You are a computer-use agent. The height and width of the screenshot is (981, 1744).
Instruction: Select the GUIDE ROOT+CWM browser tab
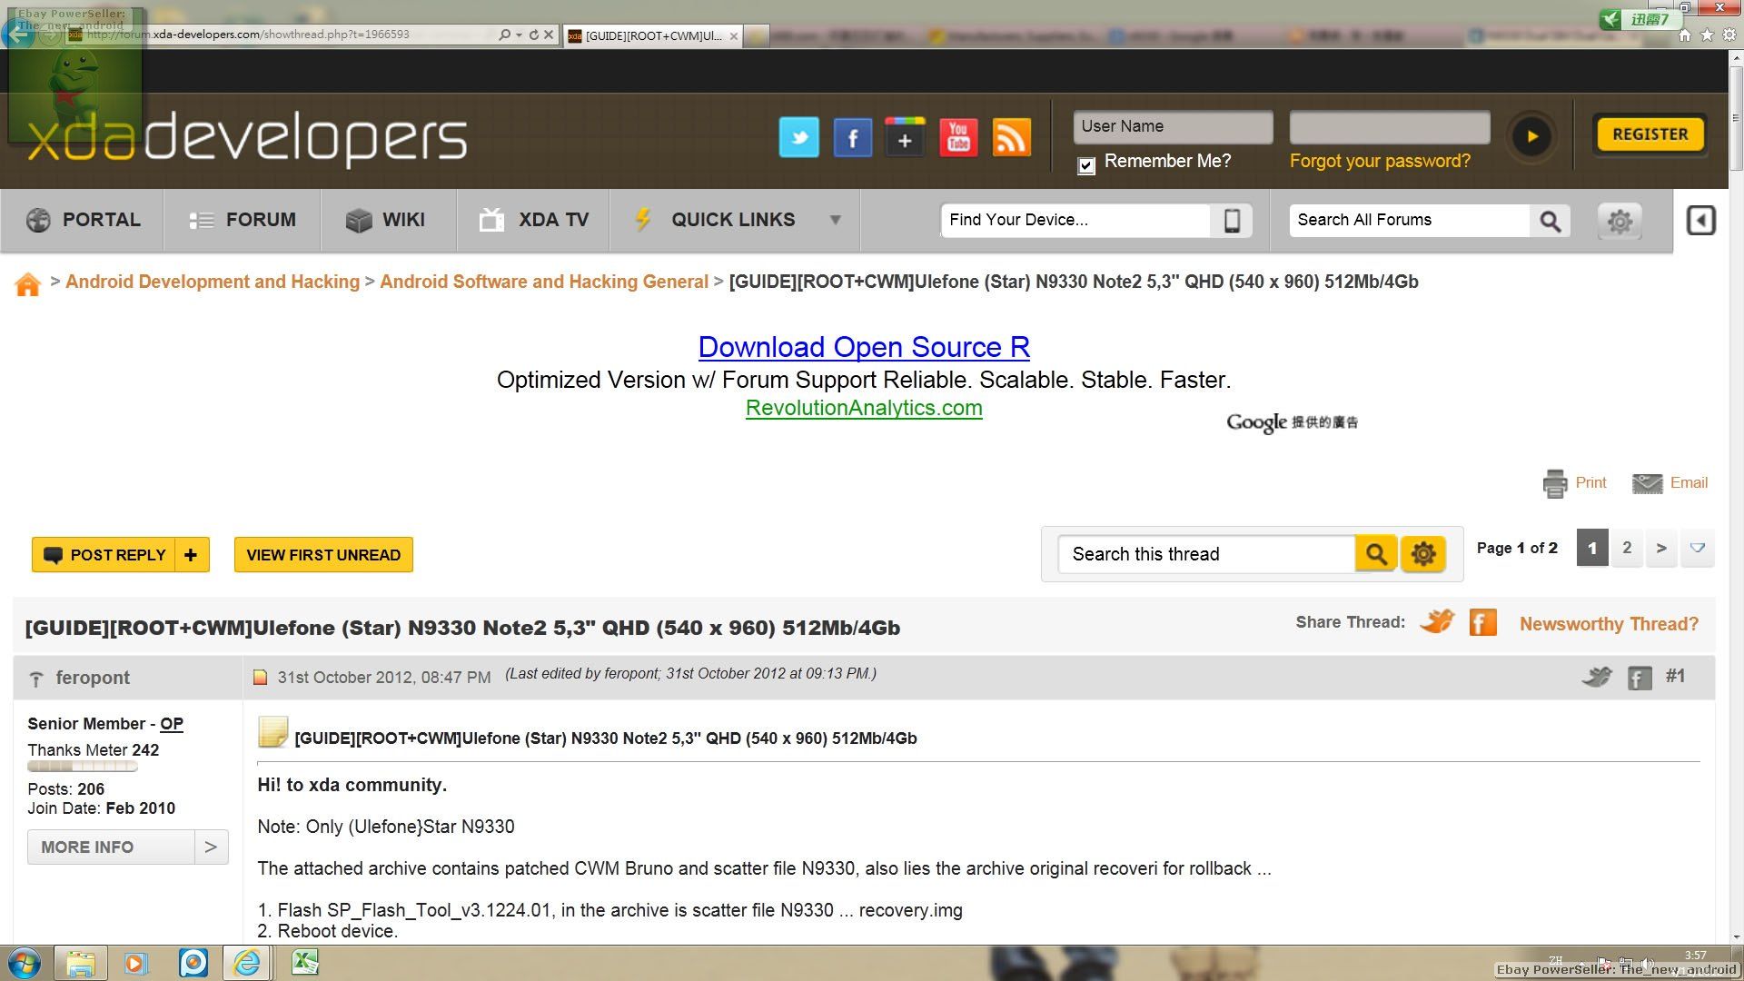pyautogui.click(x=652, y=35)
